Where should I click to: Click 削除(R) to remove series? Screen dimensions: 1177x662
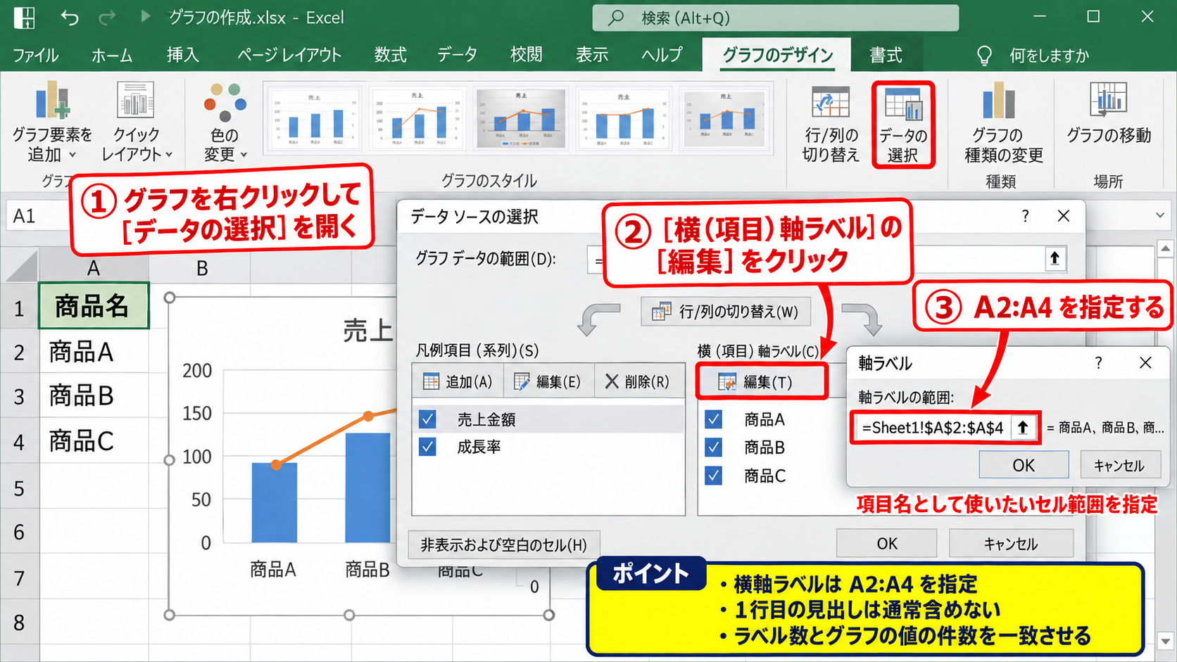point(638,381)
